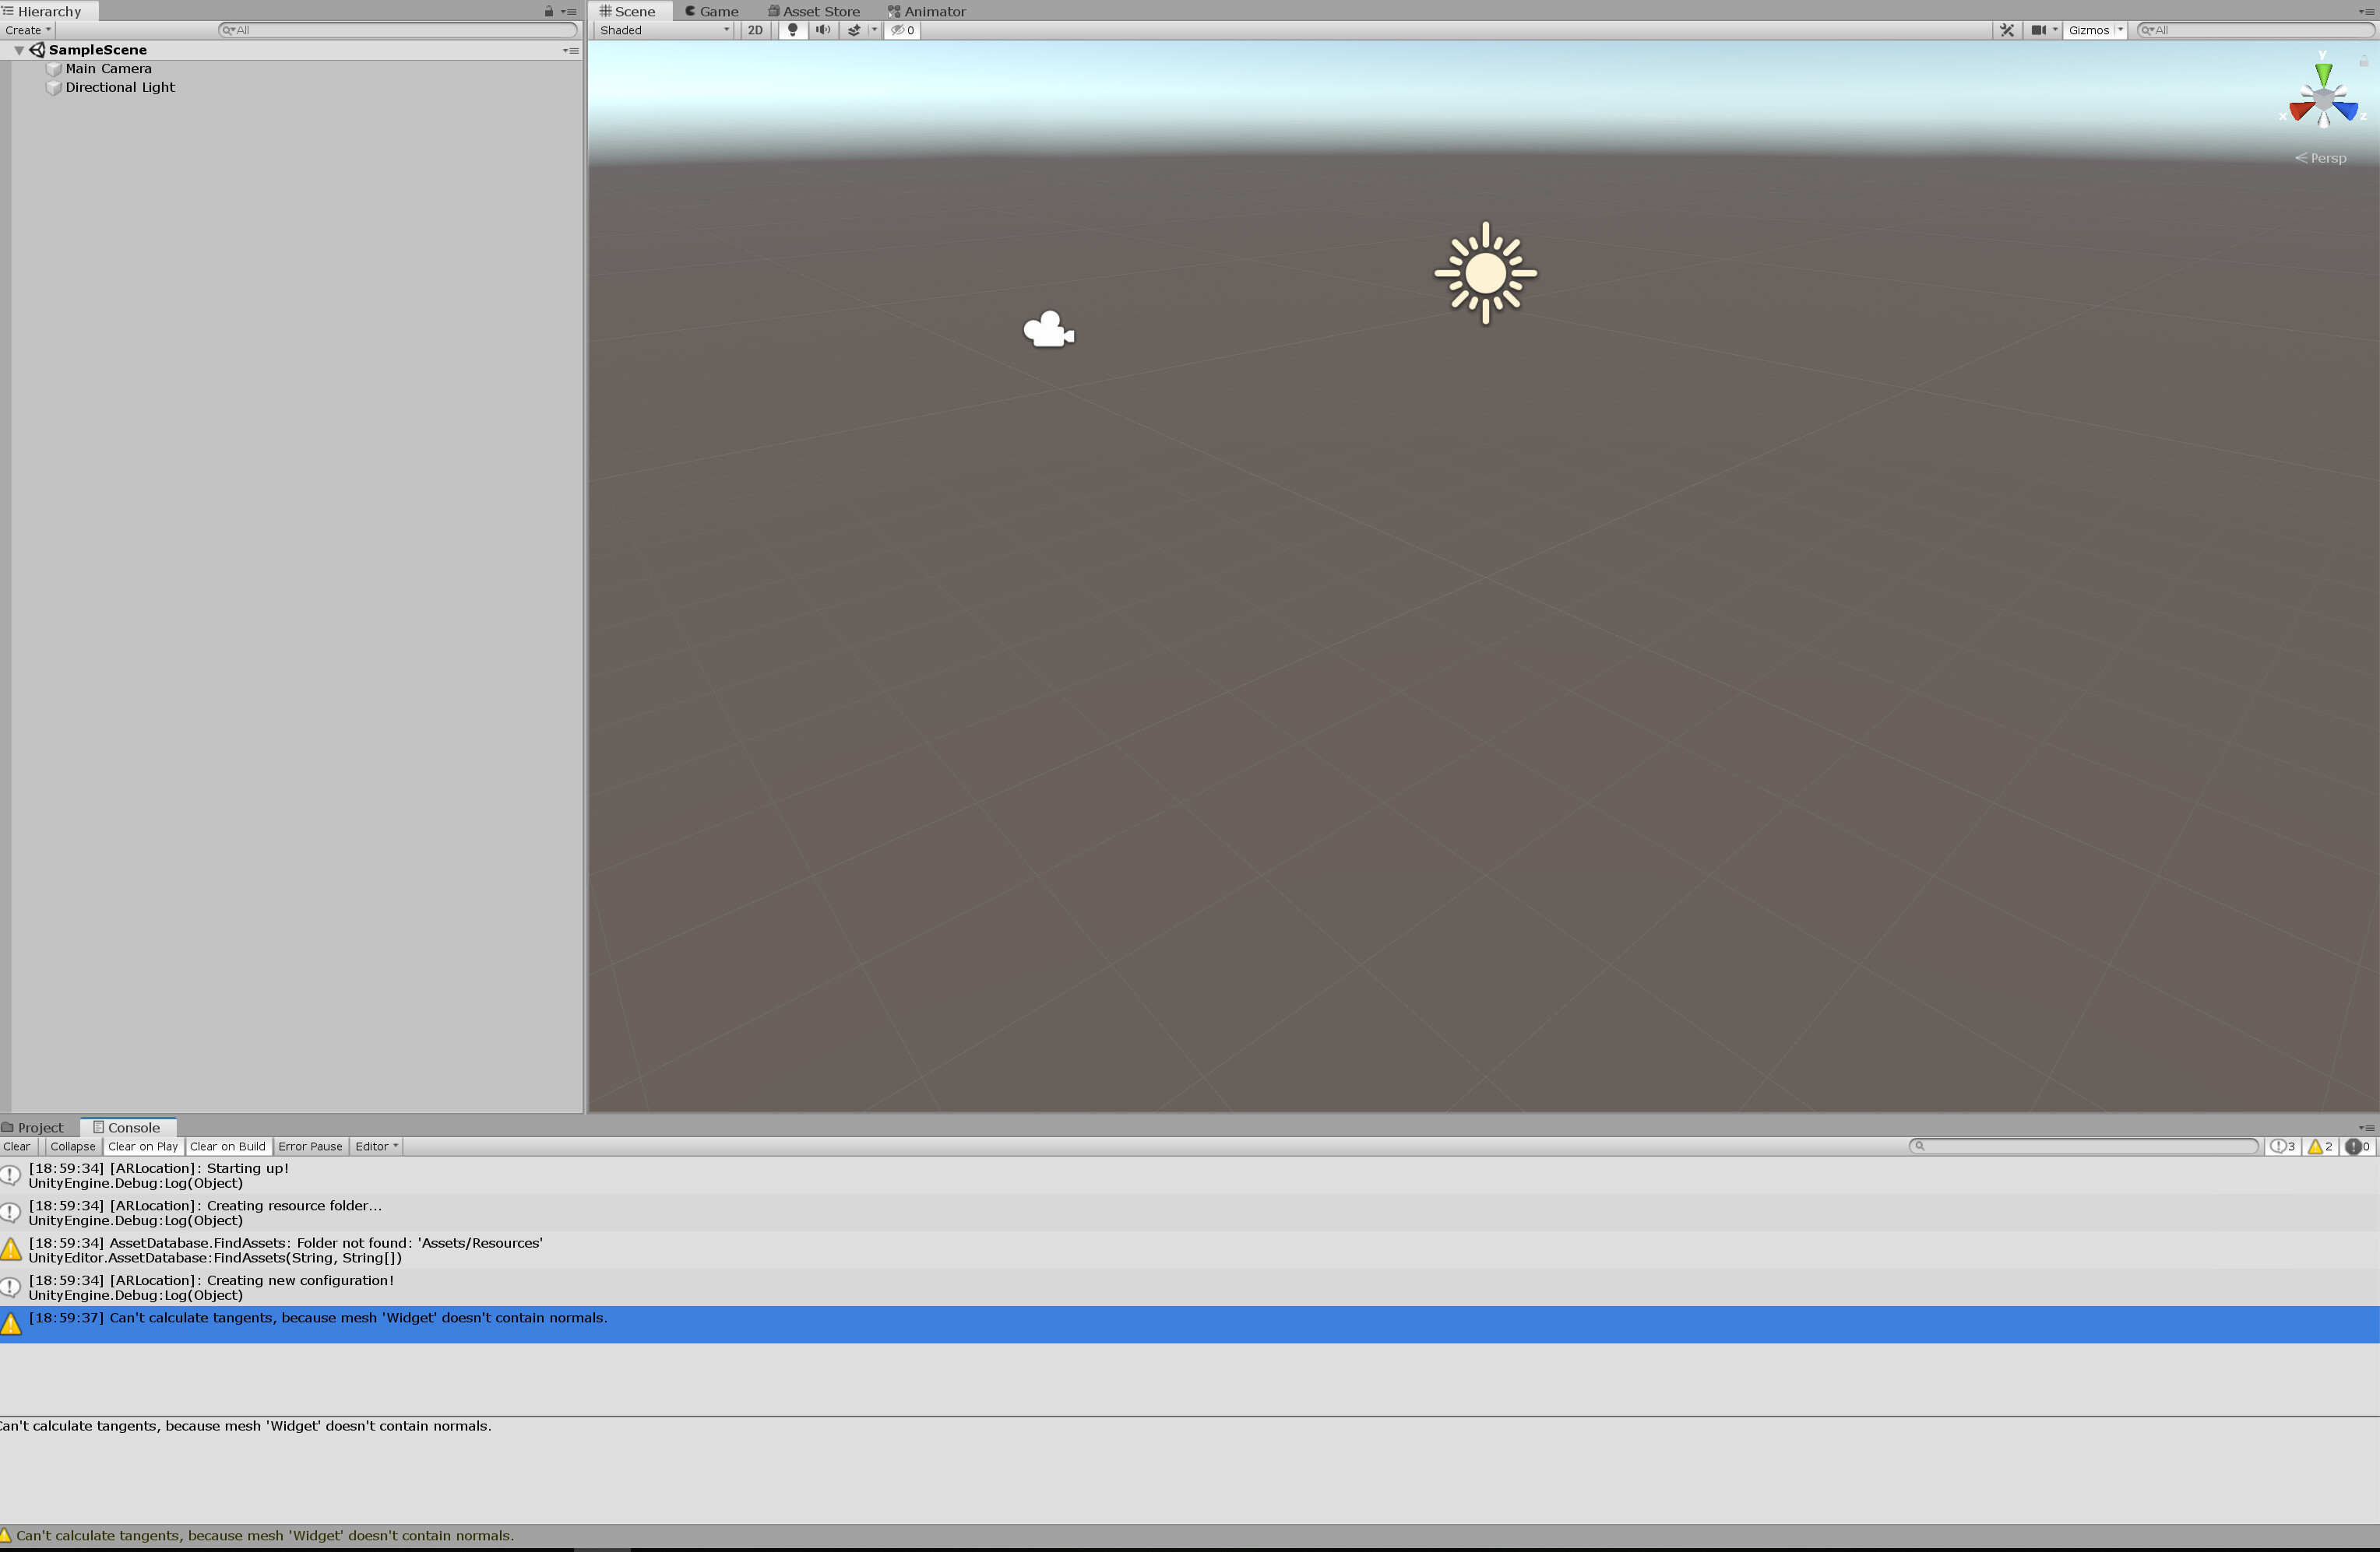Mute scene audio using the speaker icon
The height and width of the screenshot is (1552, 2380).
822,30
